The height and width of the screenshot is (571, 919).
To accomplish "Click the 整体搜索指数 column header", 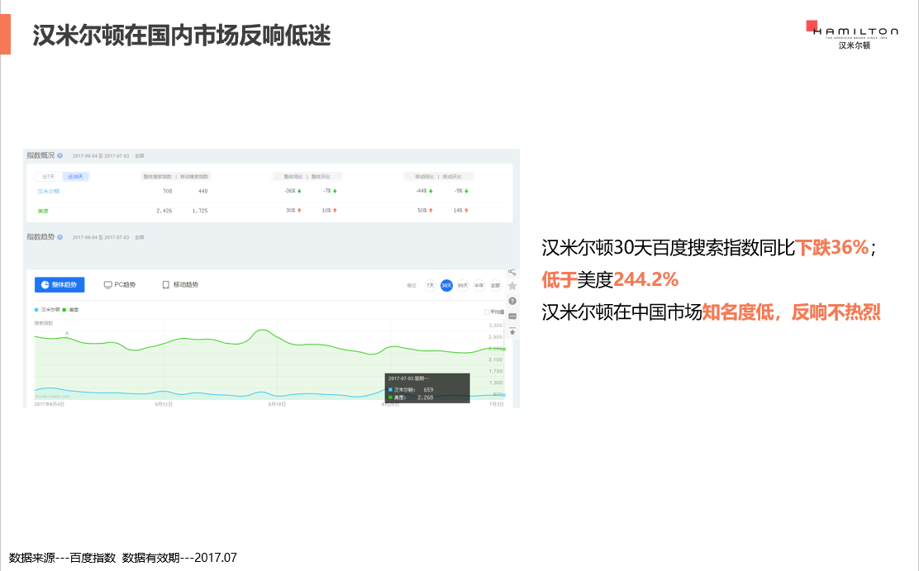I will 158,177.
